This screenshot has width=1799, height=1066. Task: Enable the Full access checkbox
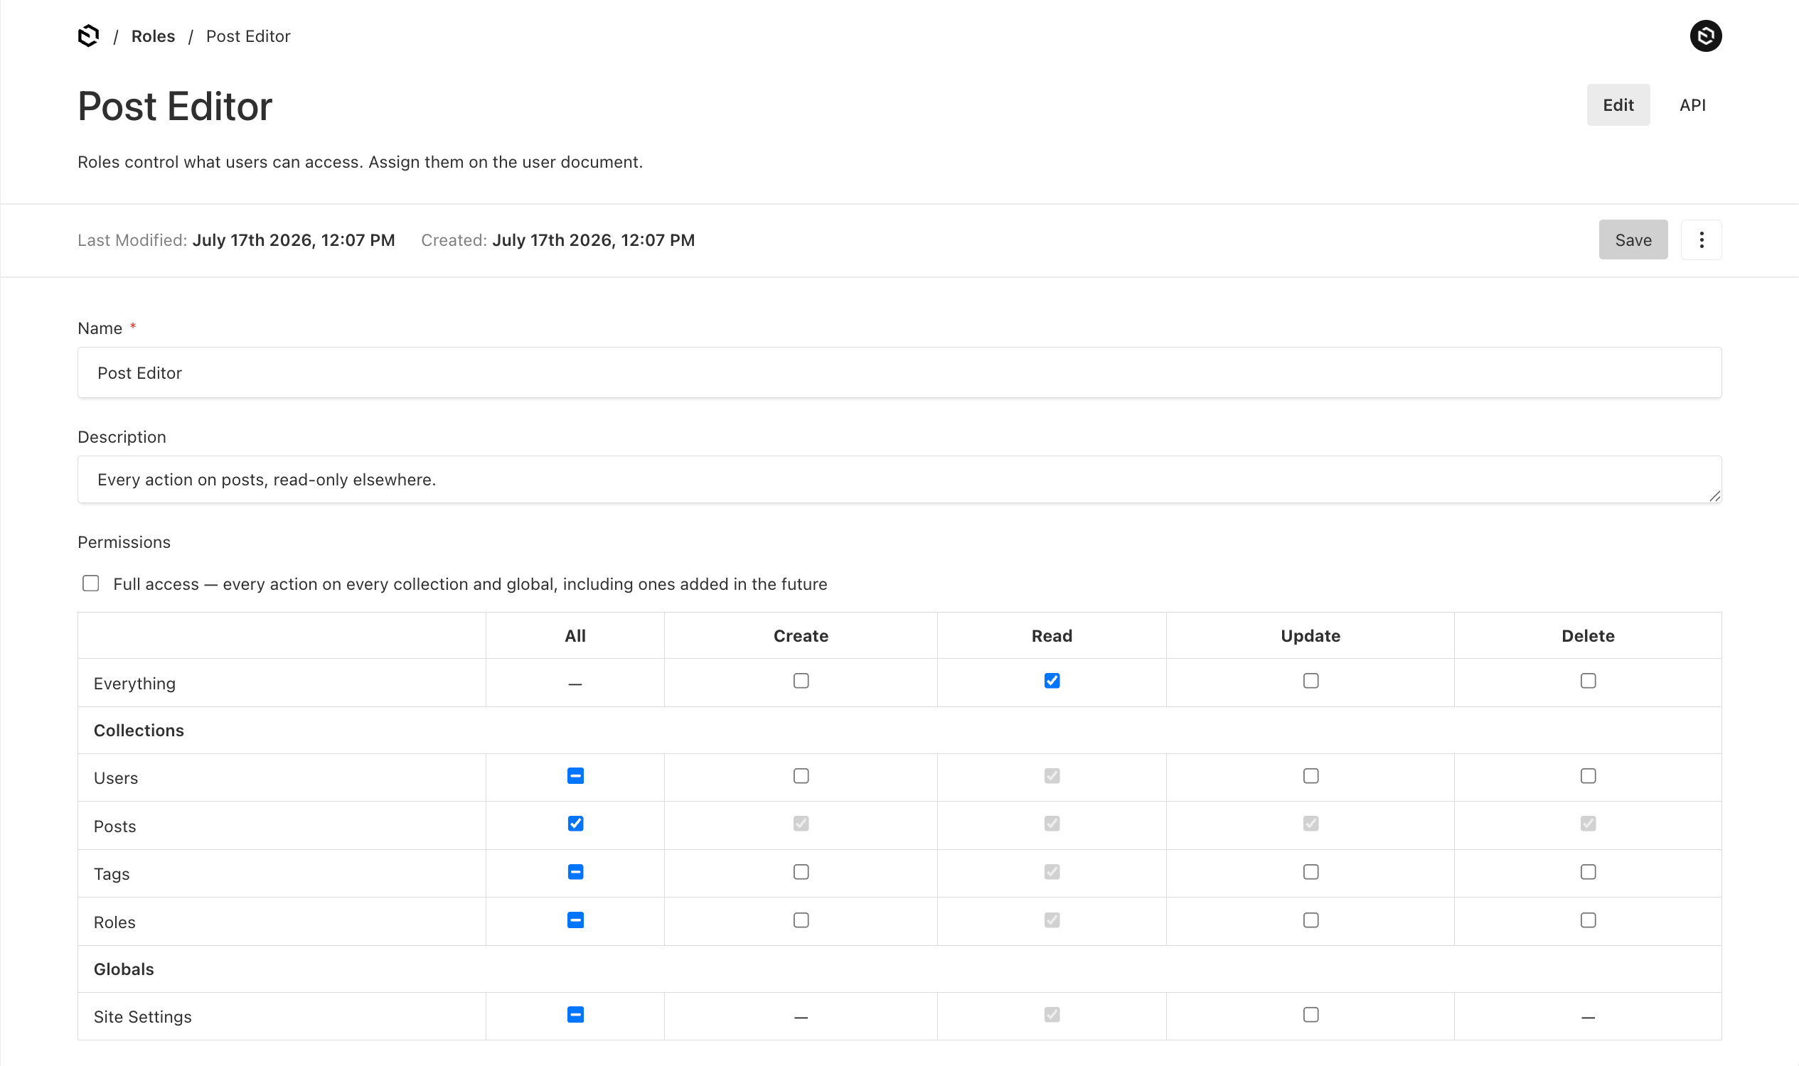pyautogui.click(x=90, y=583)
